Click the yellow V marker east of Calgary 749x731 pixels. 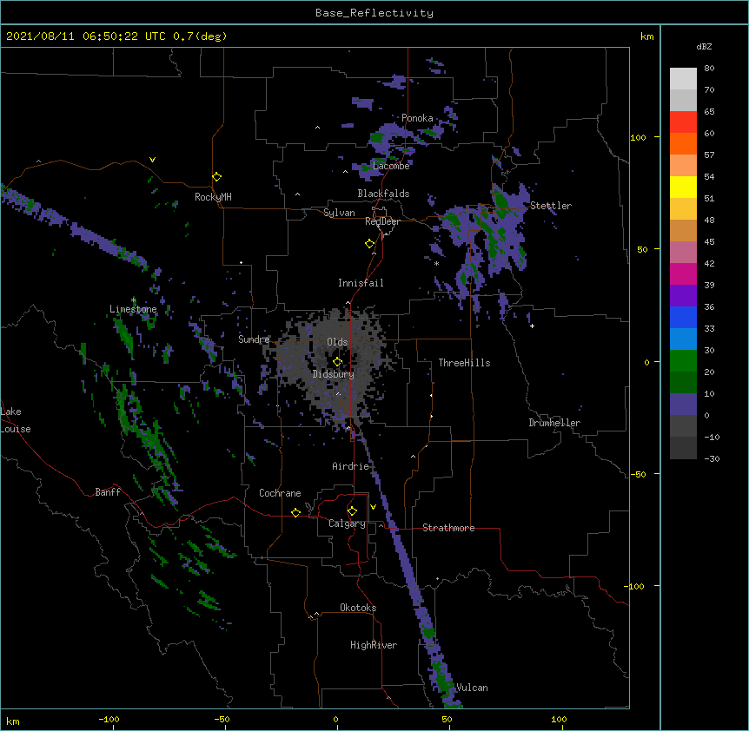tap(373, 507)
